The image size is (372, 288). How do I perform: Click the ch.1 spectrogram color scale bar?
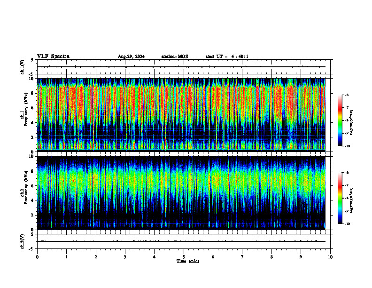coord(340,120)
